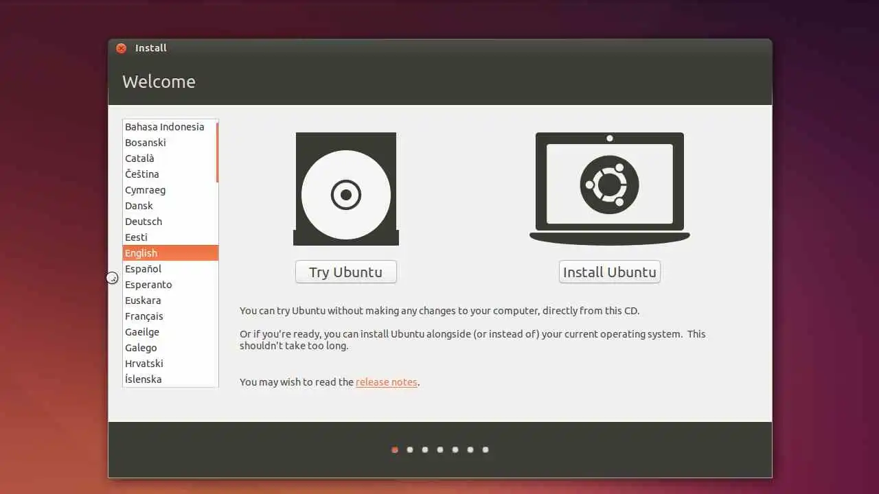Click the laptop icon with Ubuntu logo
The height and width of the screenshot is (494, 879).
click(x=610, y=189)
